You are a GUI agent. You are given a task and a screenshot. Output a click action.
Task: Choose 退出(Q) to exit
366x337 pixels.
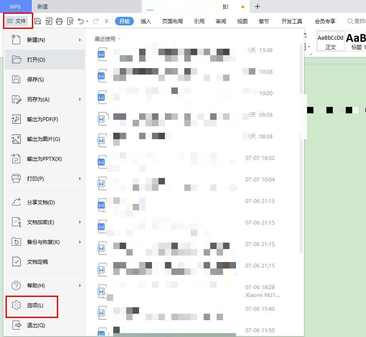(x=45, y=325)
